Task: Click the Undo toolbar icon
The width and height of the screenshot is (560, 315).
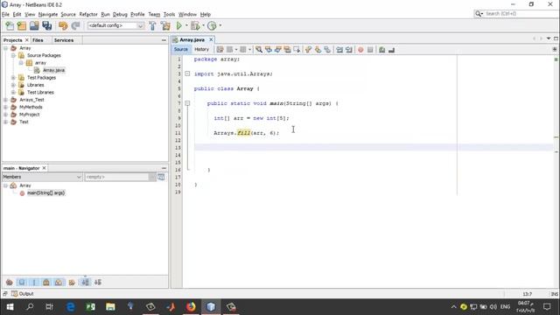Action: pyautogui.click(x=63, y=25)
